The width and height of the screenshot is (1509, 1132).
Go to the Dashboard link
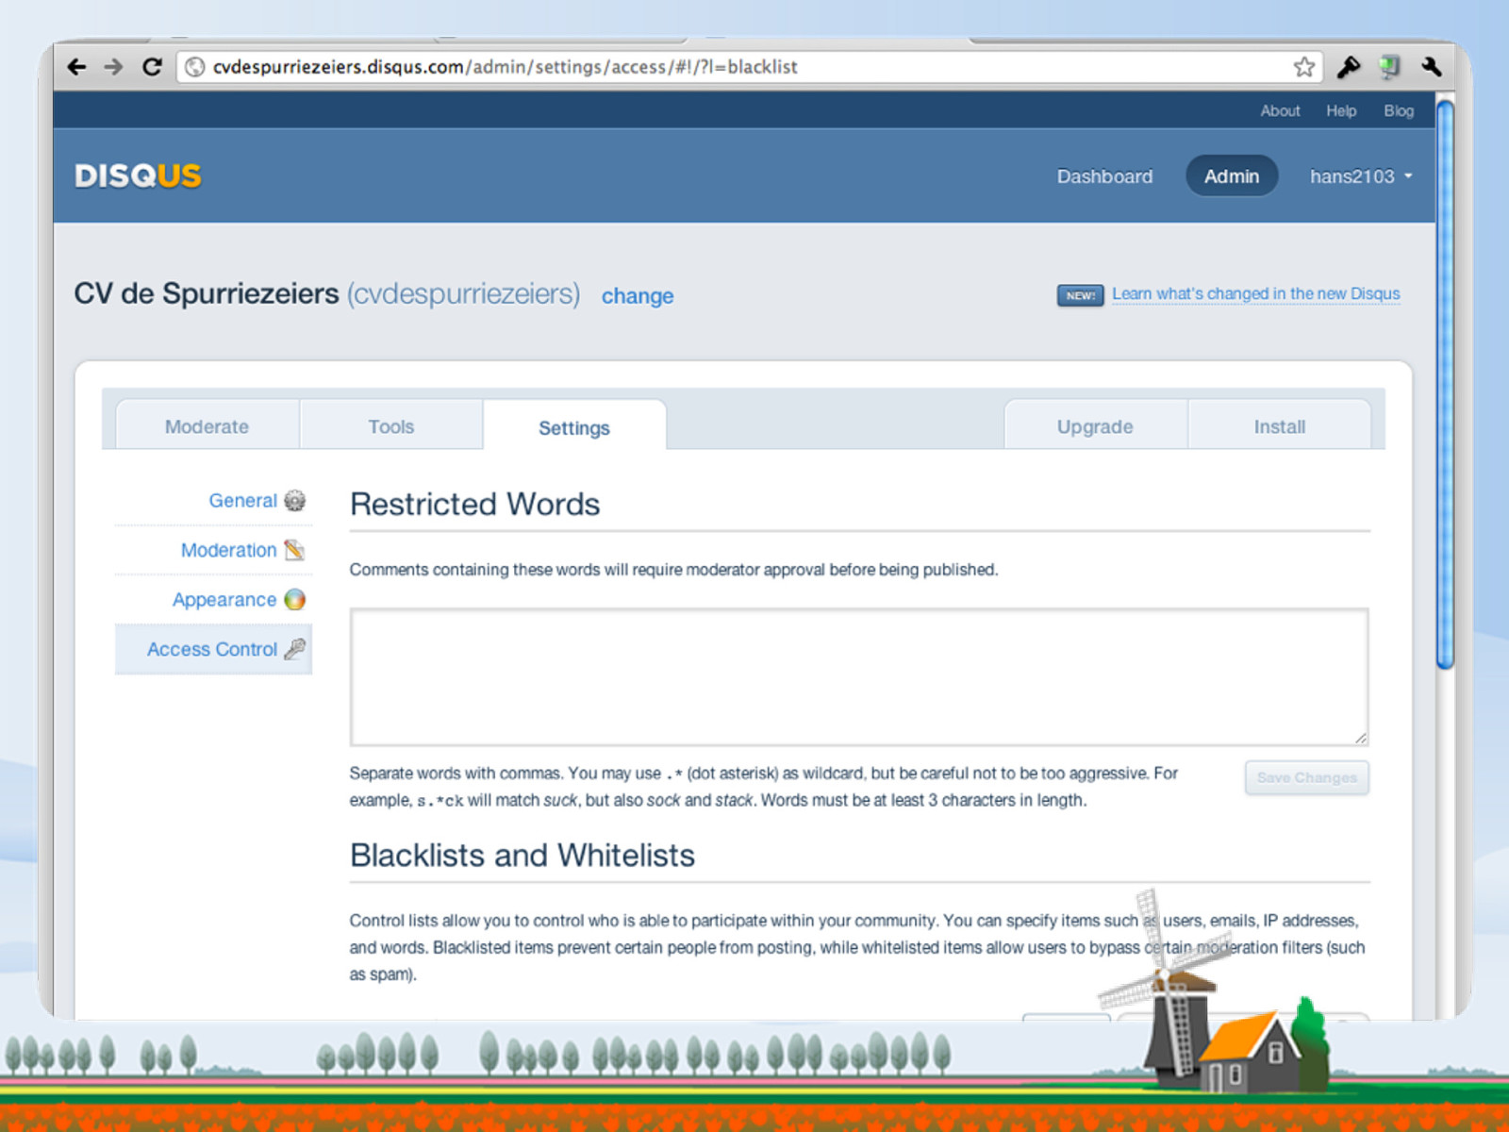[1104, 176]
